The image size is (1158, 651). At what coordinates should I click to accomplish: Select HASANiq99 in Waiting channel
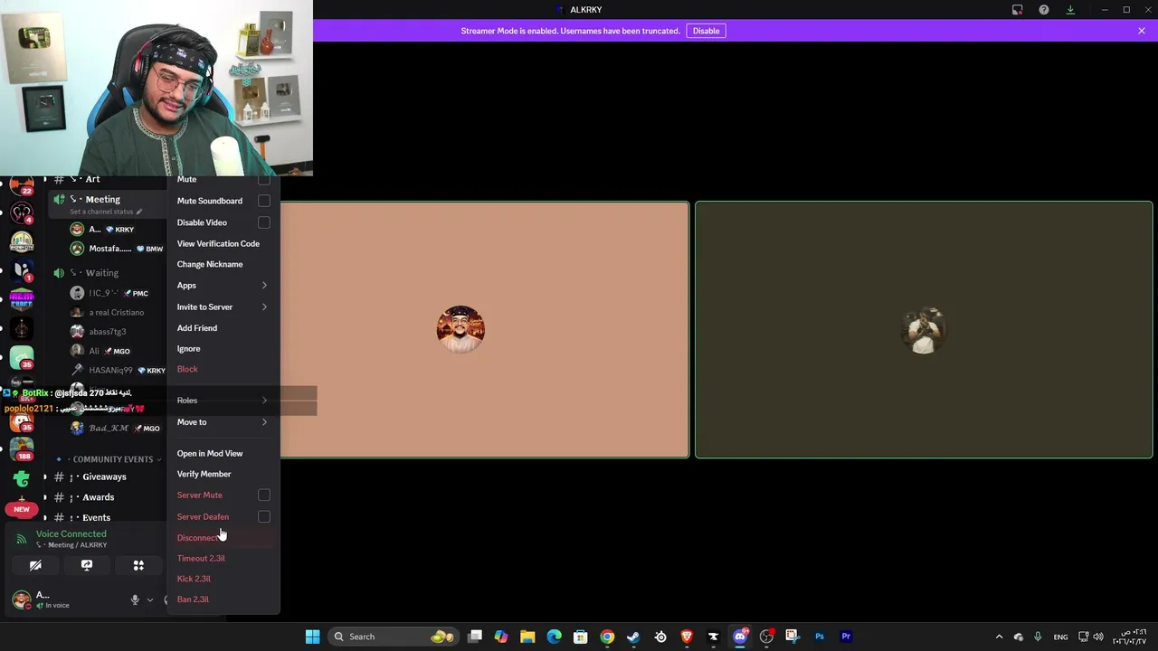coord(110,370)
